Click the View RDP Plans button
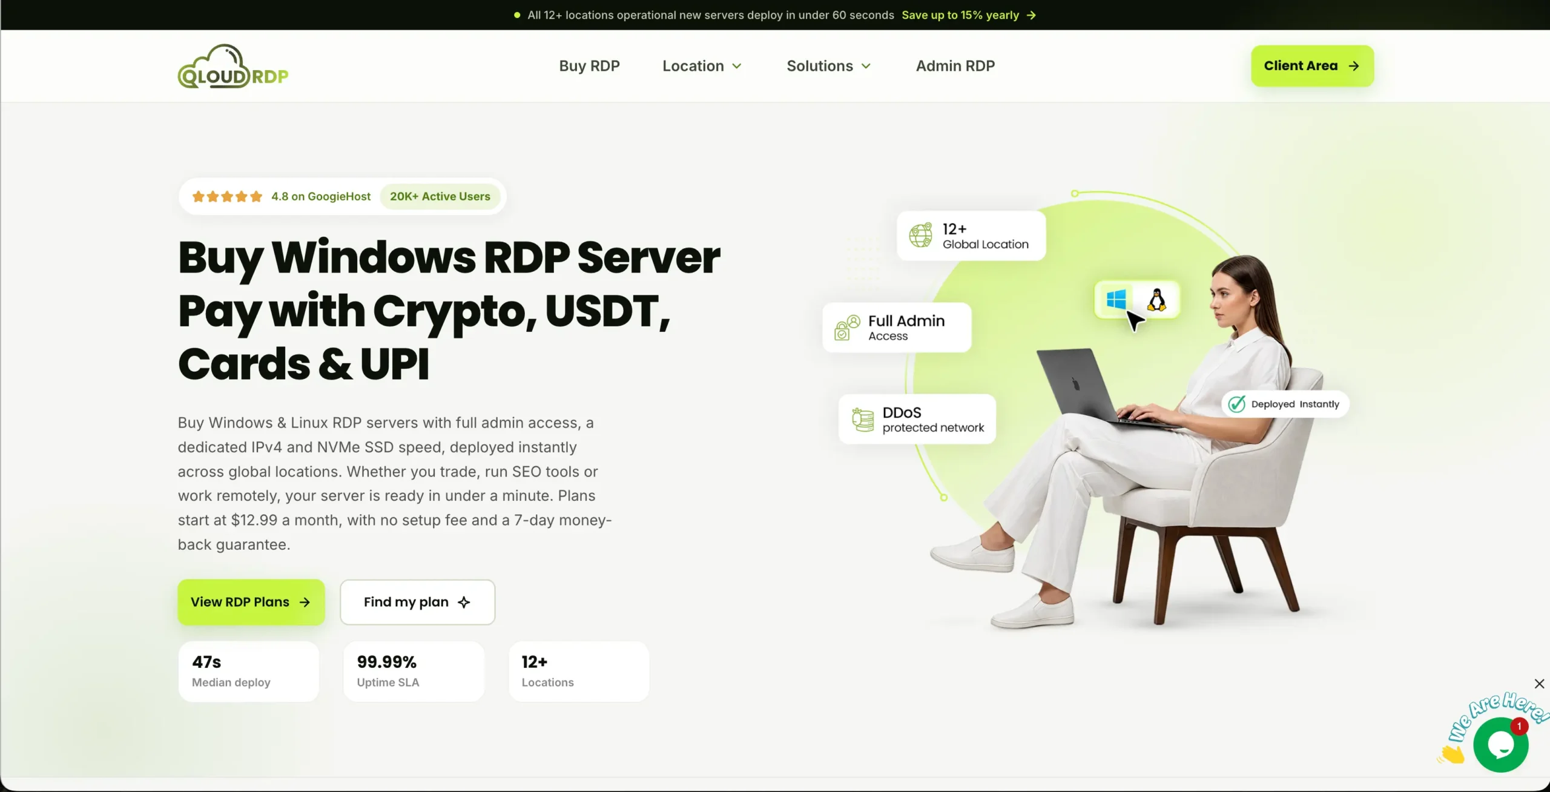 point(251,602)
